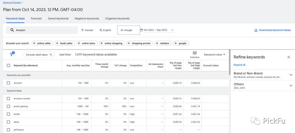Click the Add filter button
The height and width of the screenshot is (133, 295).
coord(65,55)
